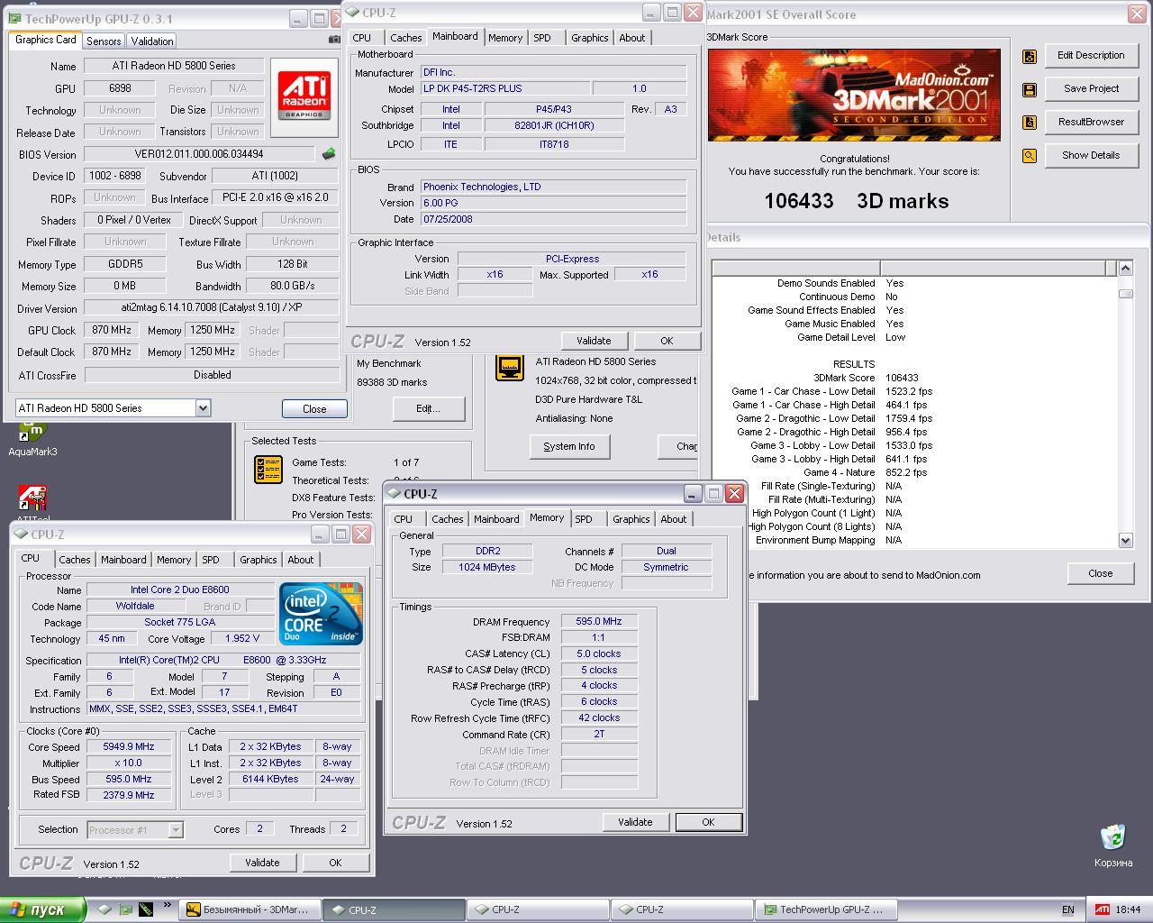
Task: Click Validate in the Processor CPU-Z window
Action: click(x=262, y=863)
